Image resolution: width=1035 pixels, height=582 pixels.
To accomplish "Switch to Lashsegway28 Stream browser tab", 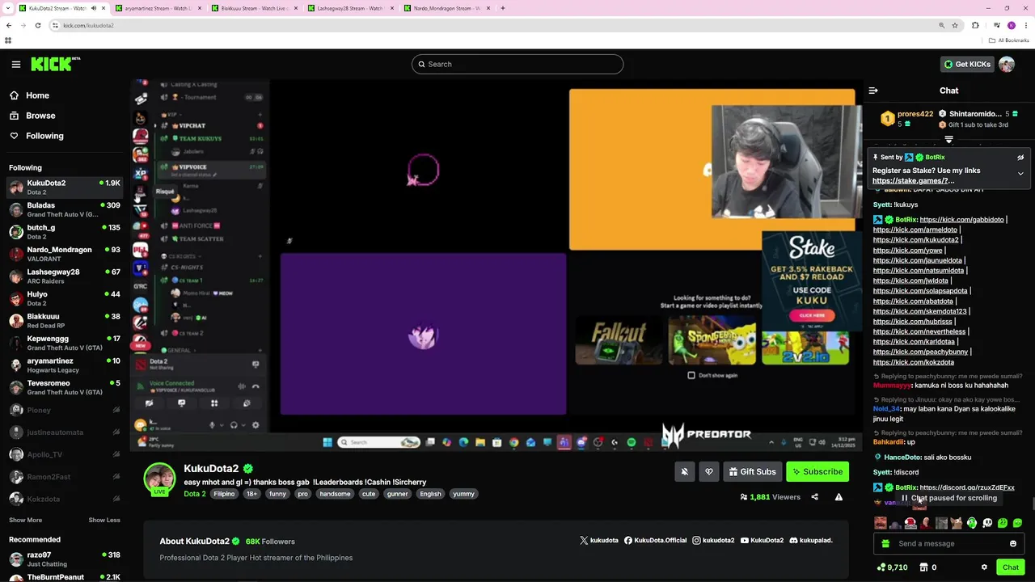I will [x=349, y=8].
